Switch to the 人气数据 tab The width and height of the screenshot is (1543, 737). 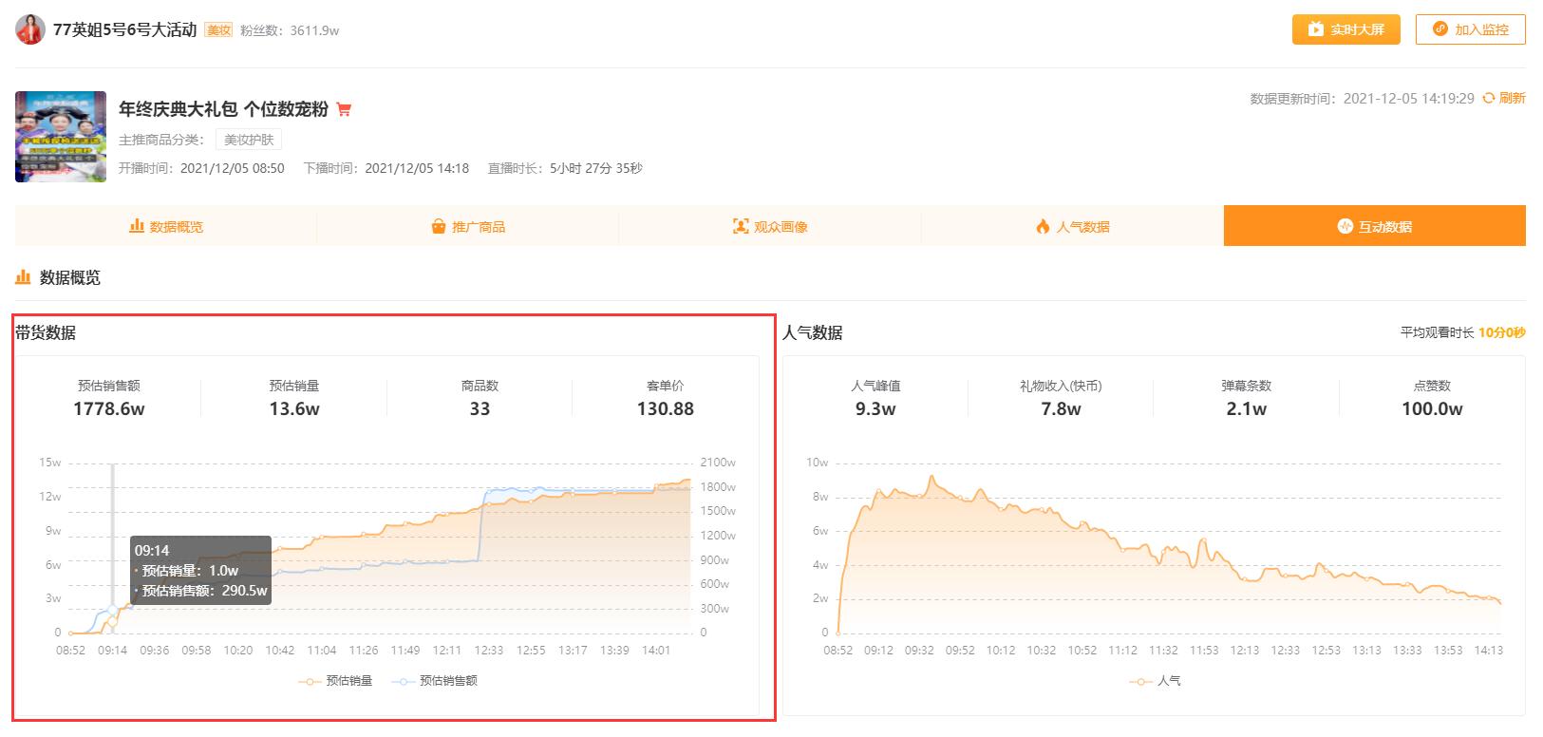pos(1072,226)
